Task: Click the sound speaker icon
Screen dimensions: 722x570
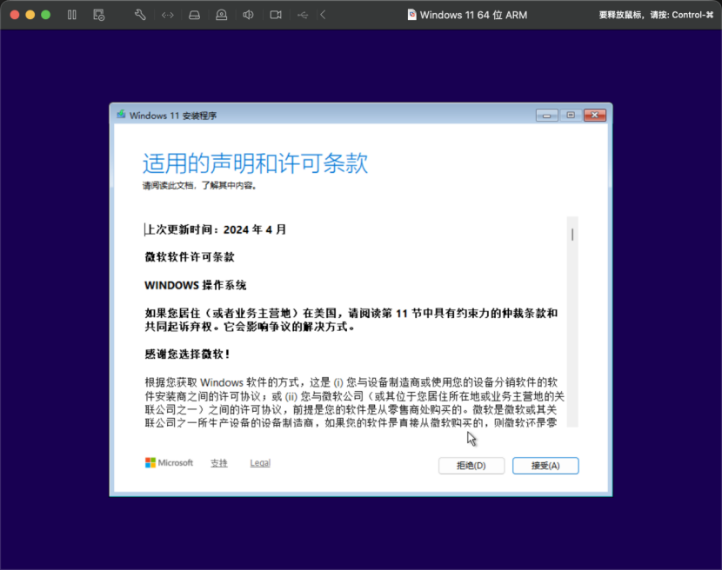Action: pos(248,15)
